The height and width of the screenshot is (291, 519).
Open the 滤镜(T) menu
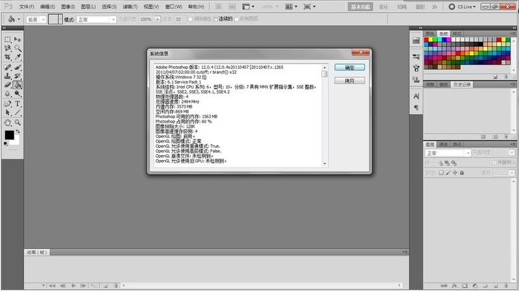(x=130, y=6)
